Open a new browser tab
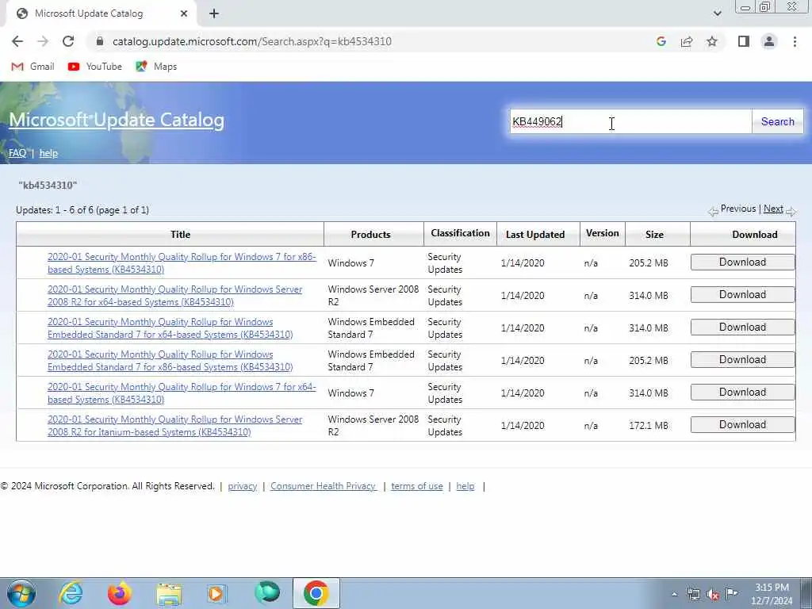812x609 pixels. click(x=214, y=14)
